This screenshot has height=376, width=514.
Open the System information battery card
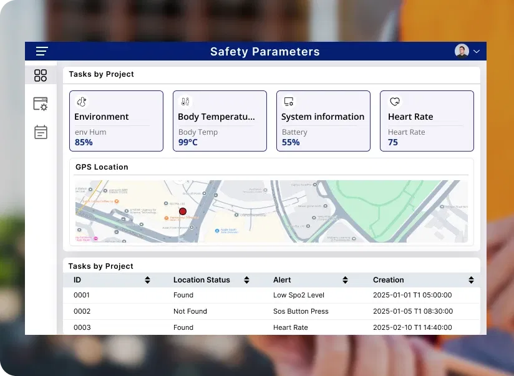pos(323,122)
